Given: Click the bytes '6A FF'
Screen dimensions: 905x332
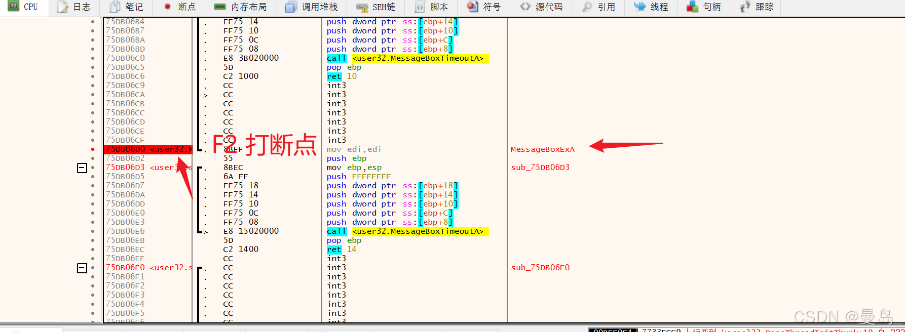Looking at the screenshot, I should (x=236, y=177).
